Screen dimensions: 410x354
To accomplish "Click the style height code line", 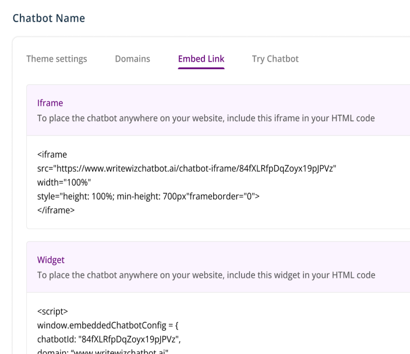I will click(148, 197).
